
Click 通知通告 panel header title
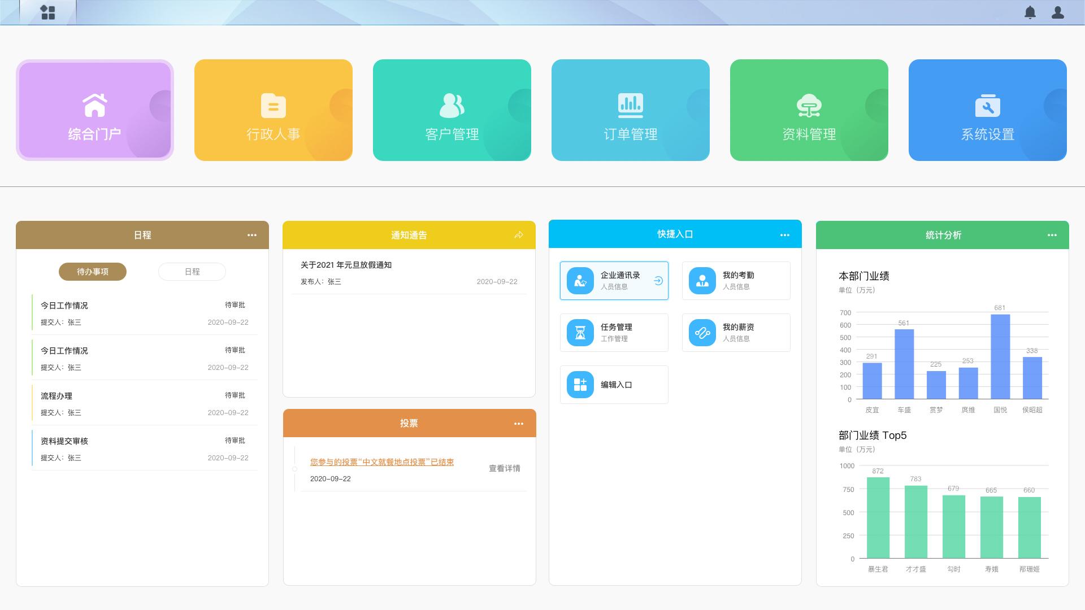(409, 235)
